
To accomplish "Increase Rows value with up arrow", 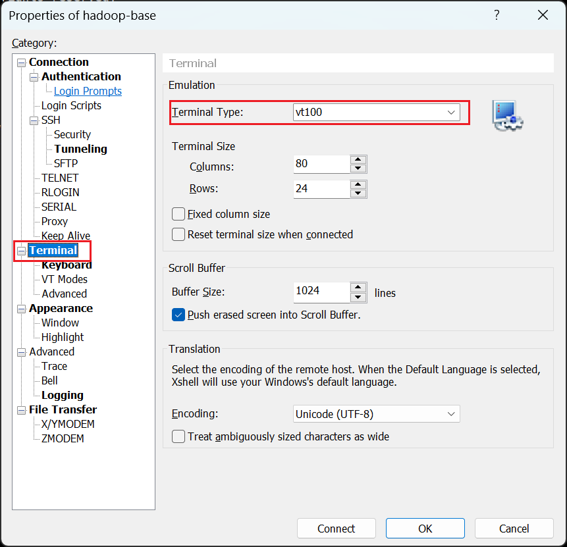I will [x=358, y=184].
